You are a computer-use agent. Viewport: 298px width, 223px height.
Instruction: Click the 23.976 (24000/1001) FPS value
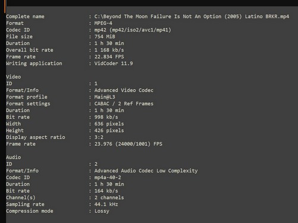[128, 144]
